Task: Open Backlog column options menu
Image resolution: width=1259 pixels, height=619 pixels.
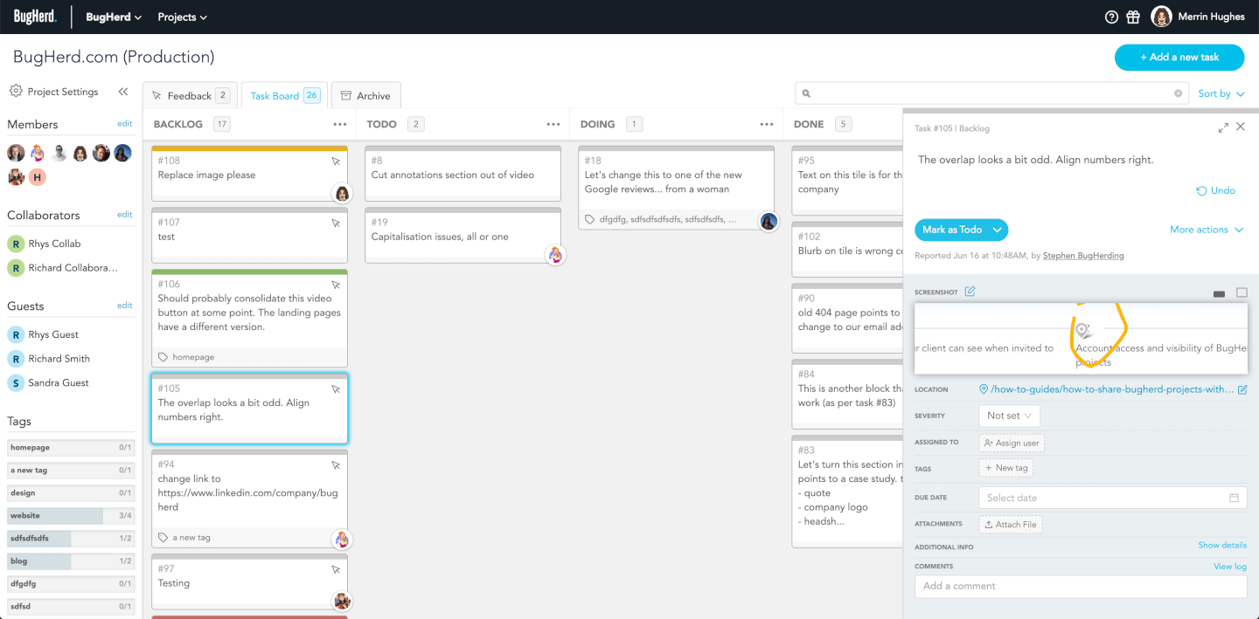Action: click(x=340, y=124)
